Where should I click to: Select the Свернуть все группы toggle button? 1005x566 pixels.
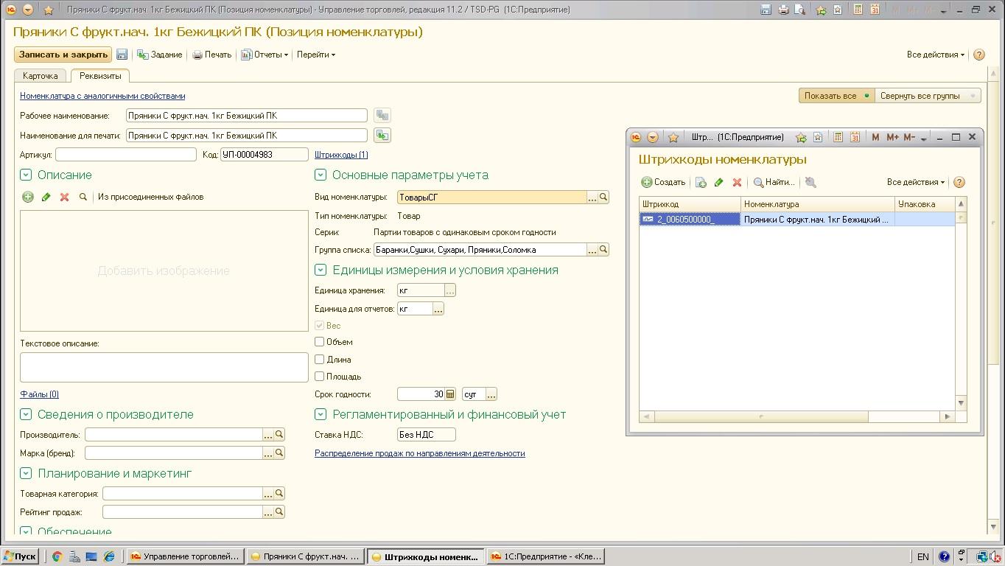pyautogui.click(x=927, y=96)
